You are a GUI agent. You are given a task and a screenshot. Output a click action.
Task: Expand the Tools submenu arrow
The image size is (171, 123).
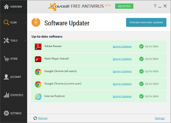click(25, 41)
